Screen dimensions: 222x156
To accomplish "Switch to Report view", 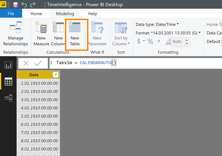I will (8, 65).
